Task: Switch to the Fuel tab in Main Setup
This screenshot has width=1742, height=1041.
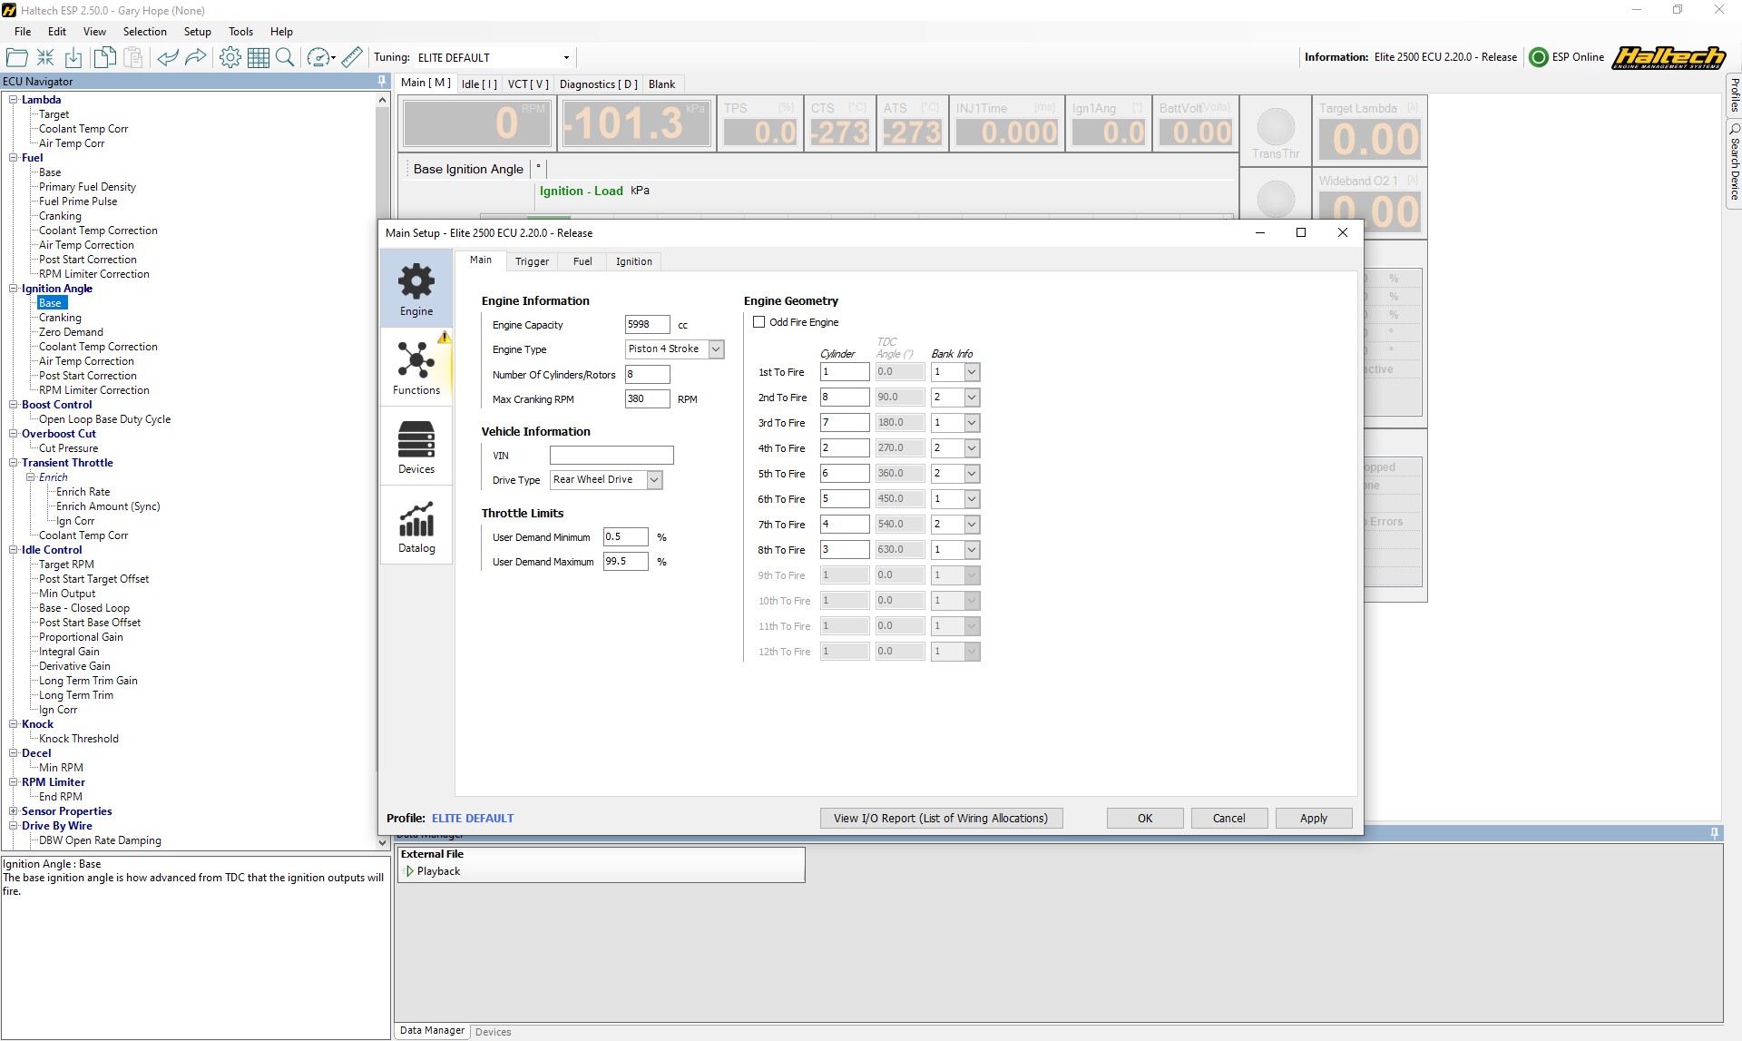Action: [582, 261]
